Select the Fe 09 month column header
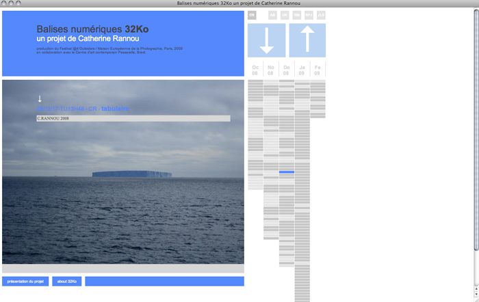 tap(318, 70)
